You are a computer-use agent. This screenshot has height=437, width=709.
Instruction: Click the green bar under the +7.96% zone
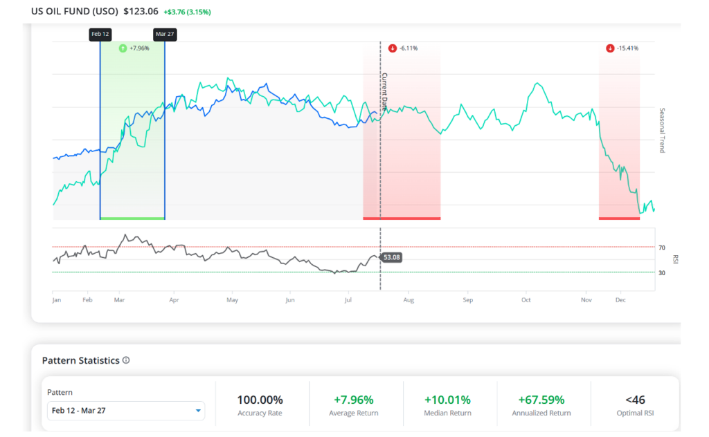[132, 218]
